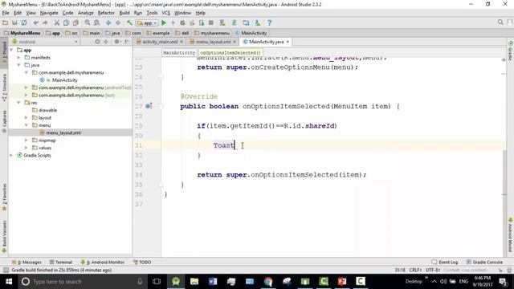Screen dimensions: 514x289
Task: Collapse the res folder
Action: click(x=19, y=103)
